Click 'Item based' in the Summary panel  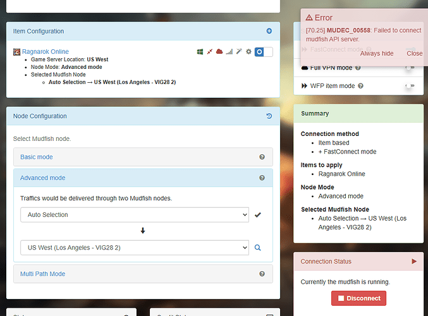[x=334, y=143]
